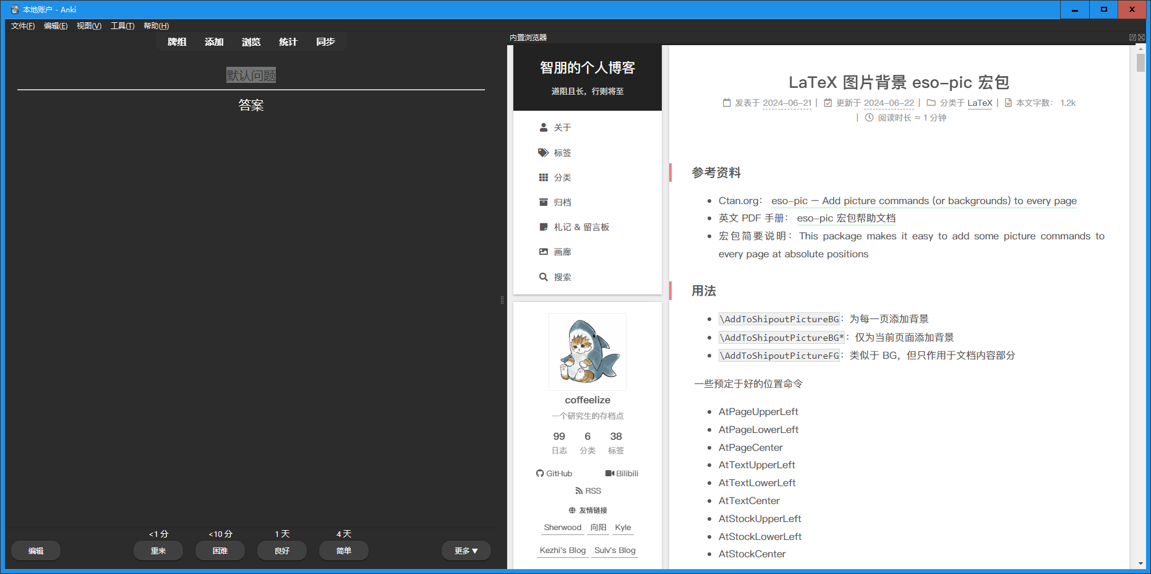Click the magnifier search icon in blog sidebar
Image resolution: width=1151 pixels, height=574 pixels.
[543, 277]
